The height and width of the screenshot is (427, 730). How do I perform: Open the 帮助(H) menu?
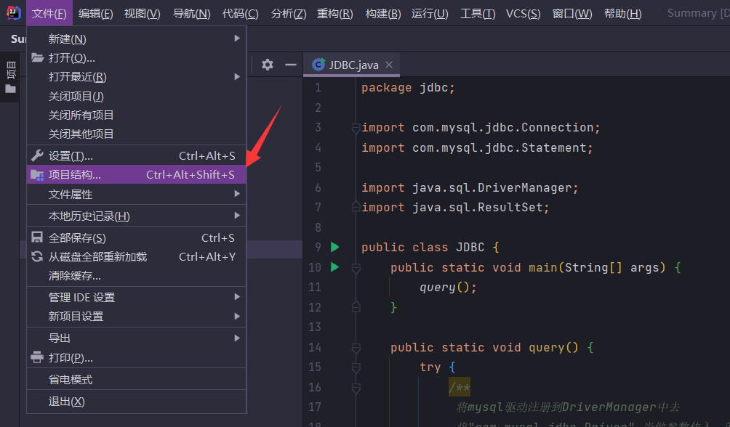click(622, 13)
